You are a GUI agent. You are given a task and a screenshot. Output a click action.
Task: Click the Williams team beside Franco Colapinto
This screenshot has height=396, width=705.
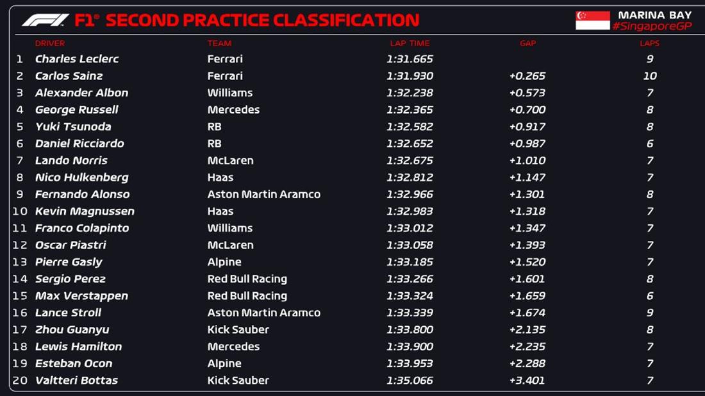click(x=230, y=228)
